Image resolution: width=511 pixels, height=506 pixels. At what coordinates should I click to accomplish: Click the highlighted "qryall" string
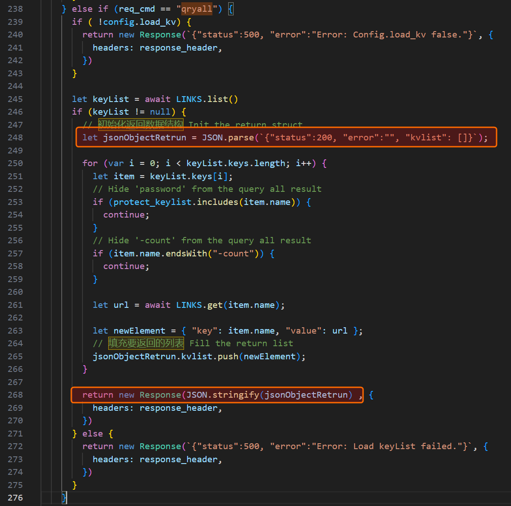pos(196,9)
